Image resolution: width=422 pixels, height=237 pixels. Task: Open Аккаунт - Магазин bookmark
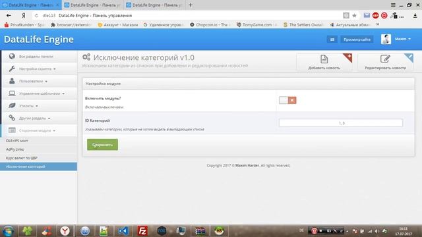(x=118, y=25)
